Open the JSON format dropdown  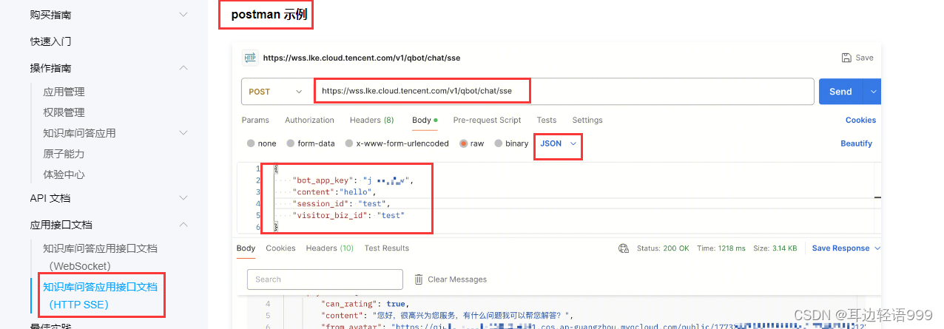[x=559, y=143]
